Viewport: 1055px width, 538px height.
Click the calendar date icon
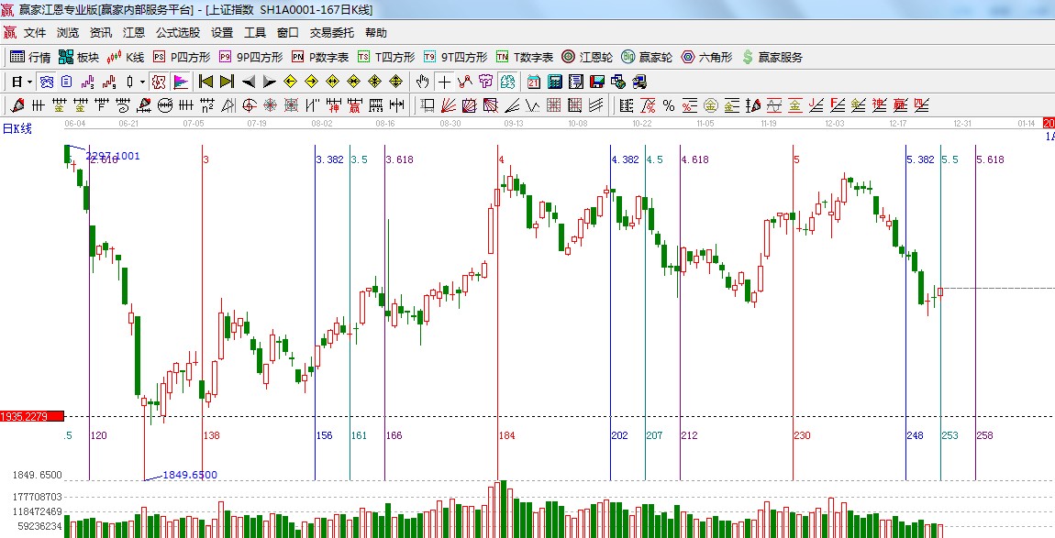tap(533, 82)
